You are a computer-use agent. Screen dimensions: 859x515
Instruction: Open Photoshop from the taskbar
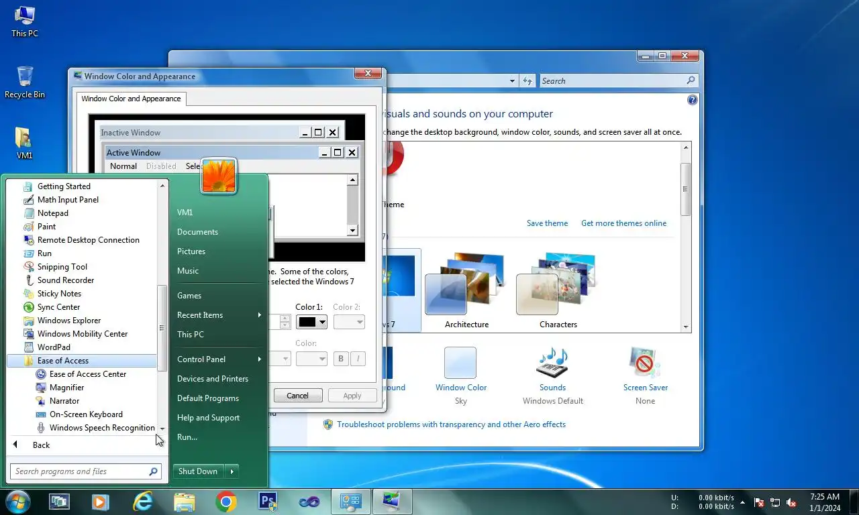[268, 502]
